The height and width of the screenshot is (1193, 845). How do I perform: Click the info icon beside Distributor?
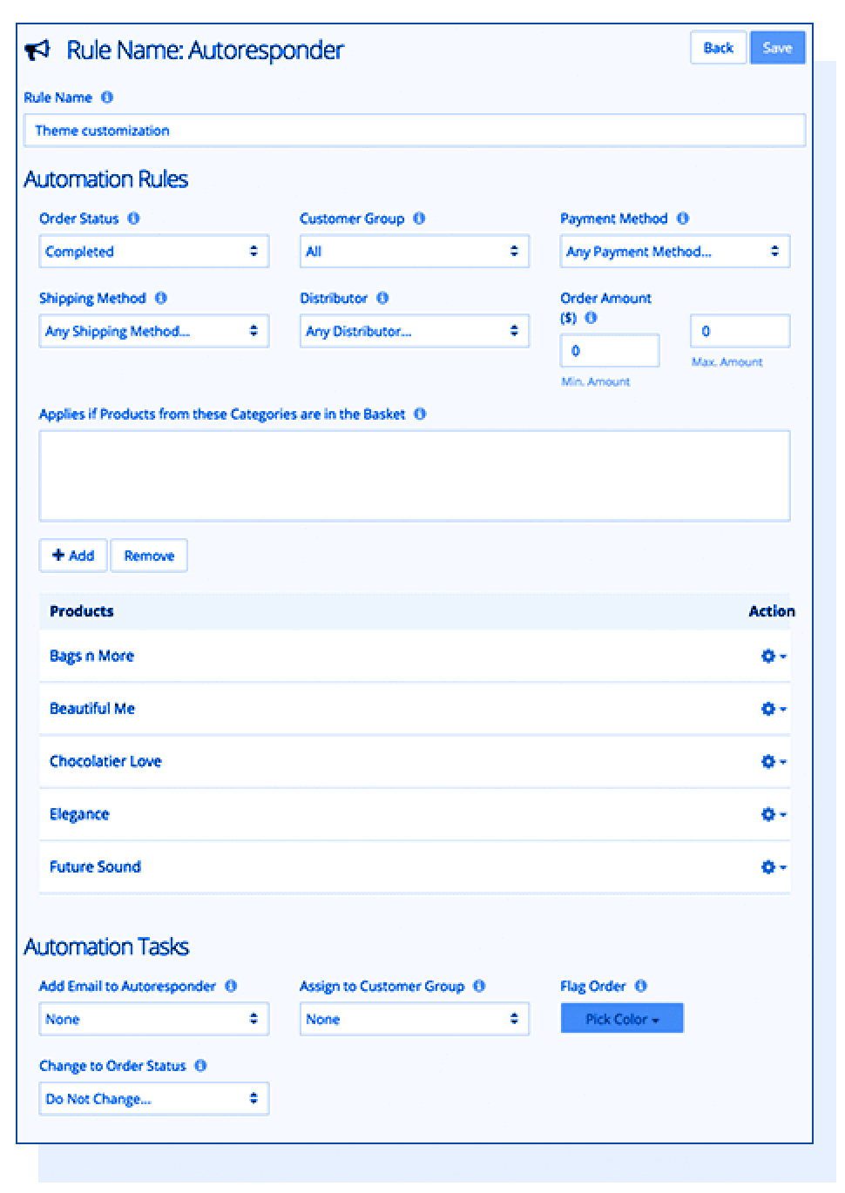[382, 298]
